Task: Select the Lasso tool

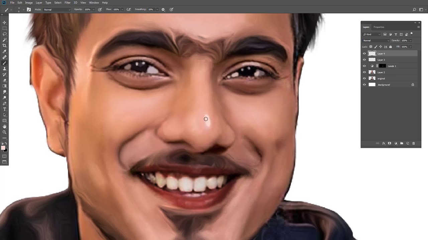Action: 4,34
